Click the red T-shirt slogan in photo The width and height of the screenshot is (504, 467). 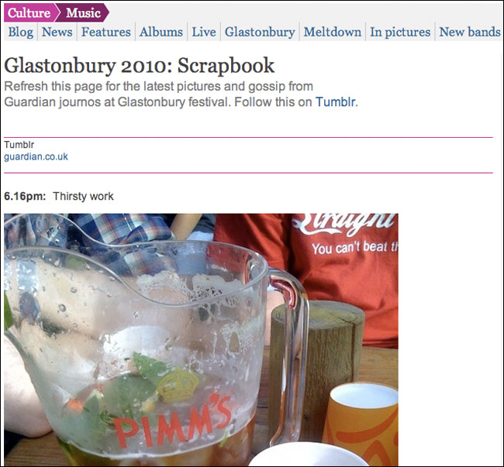coord(354,249)
